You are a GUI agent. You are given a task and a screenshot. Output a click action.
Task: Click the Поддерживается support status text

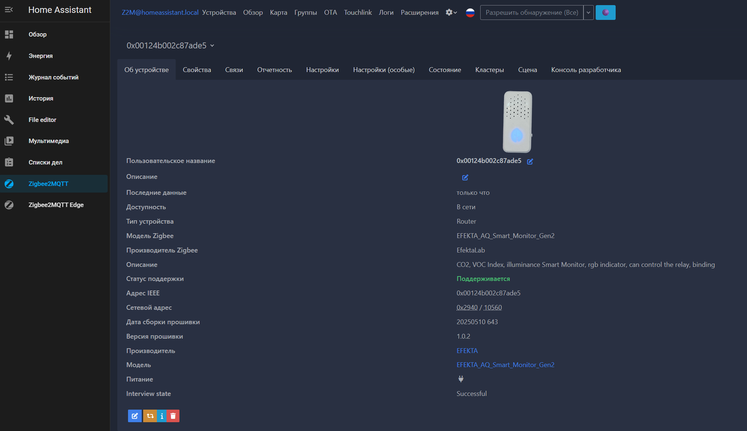pyautogui.click(x=483, y=279)
